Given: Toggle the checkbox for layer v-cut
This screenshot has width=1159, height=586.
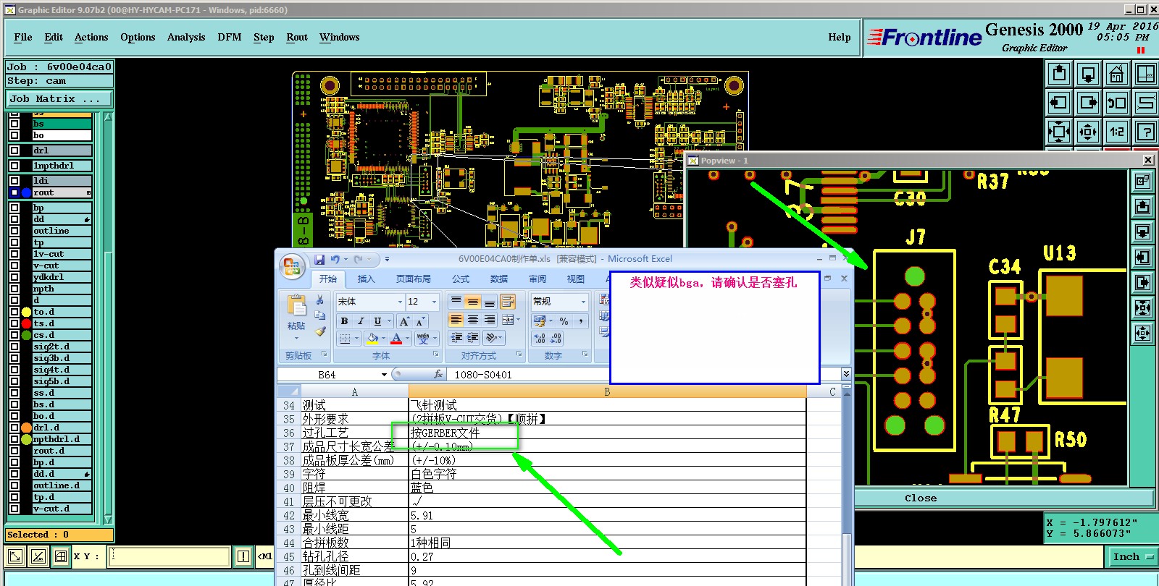Looking at the screenshot, I should 14,266.
